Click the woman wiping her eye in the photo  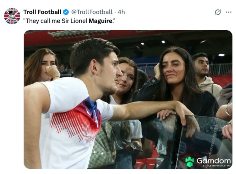[x=44, y=67]
